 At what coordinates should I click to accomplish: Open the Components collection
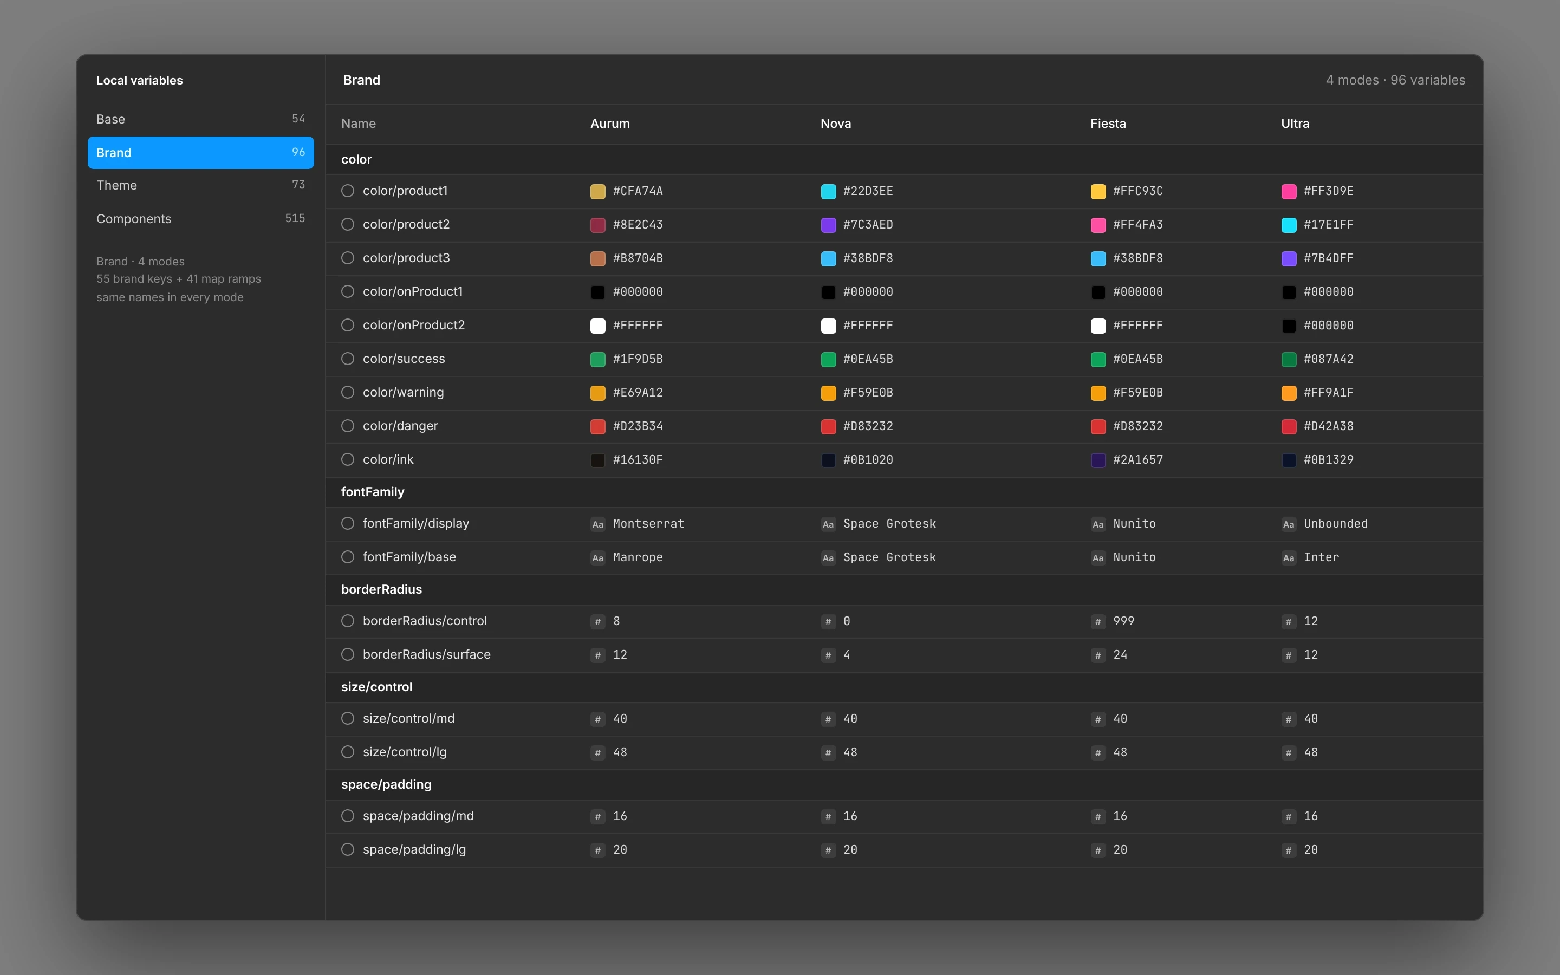coord(200,219)
